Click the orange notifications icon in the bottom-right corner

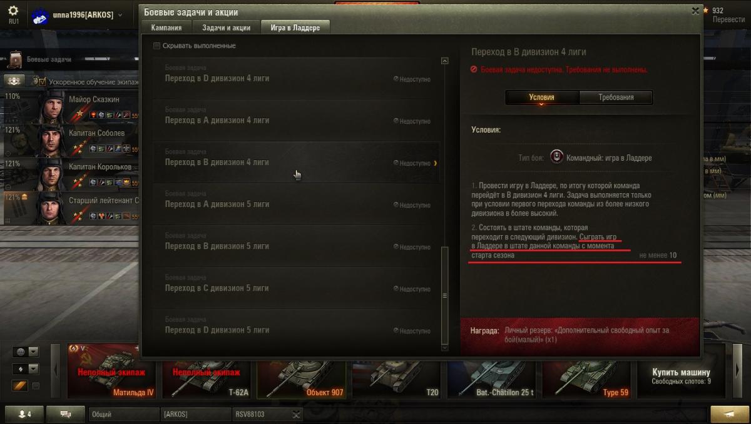pos(728,414)
